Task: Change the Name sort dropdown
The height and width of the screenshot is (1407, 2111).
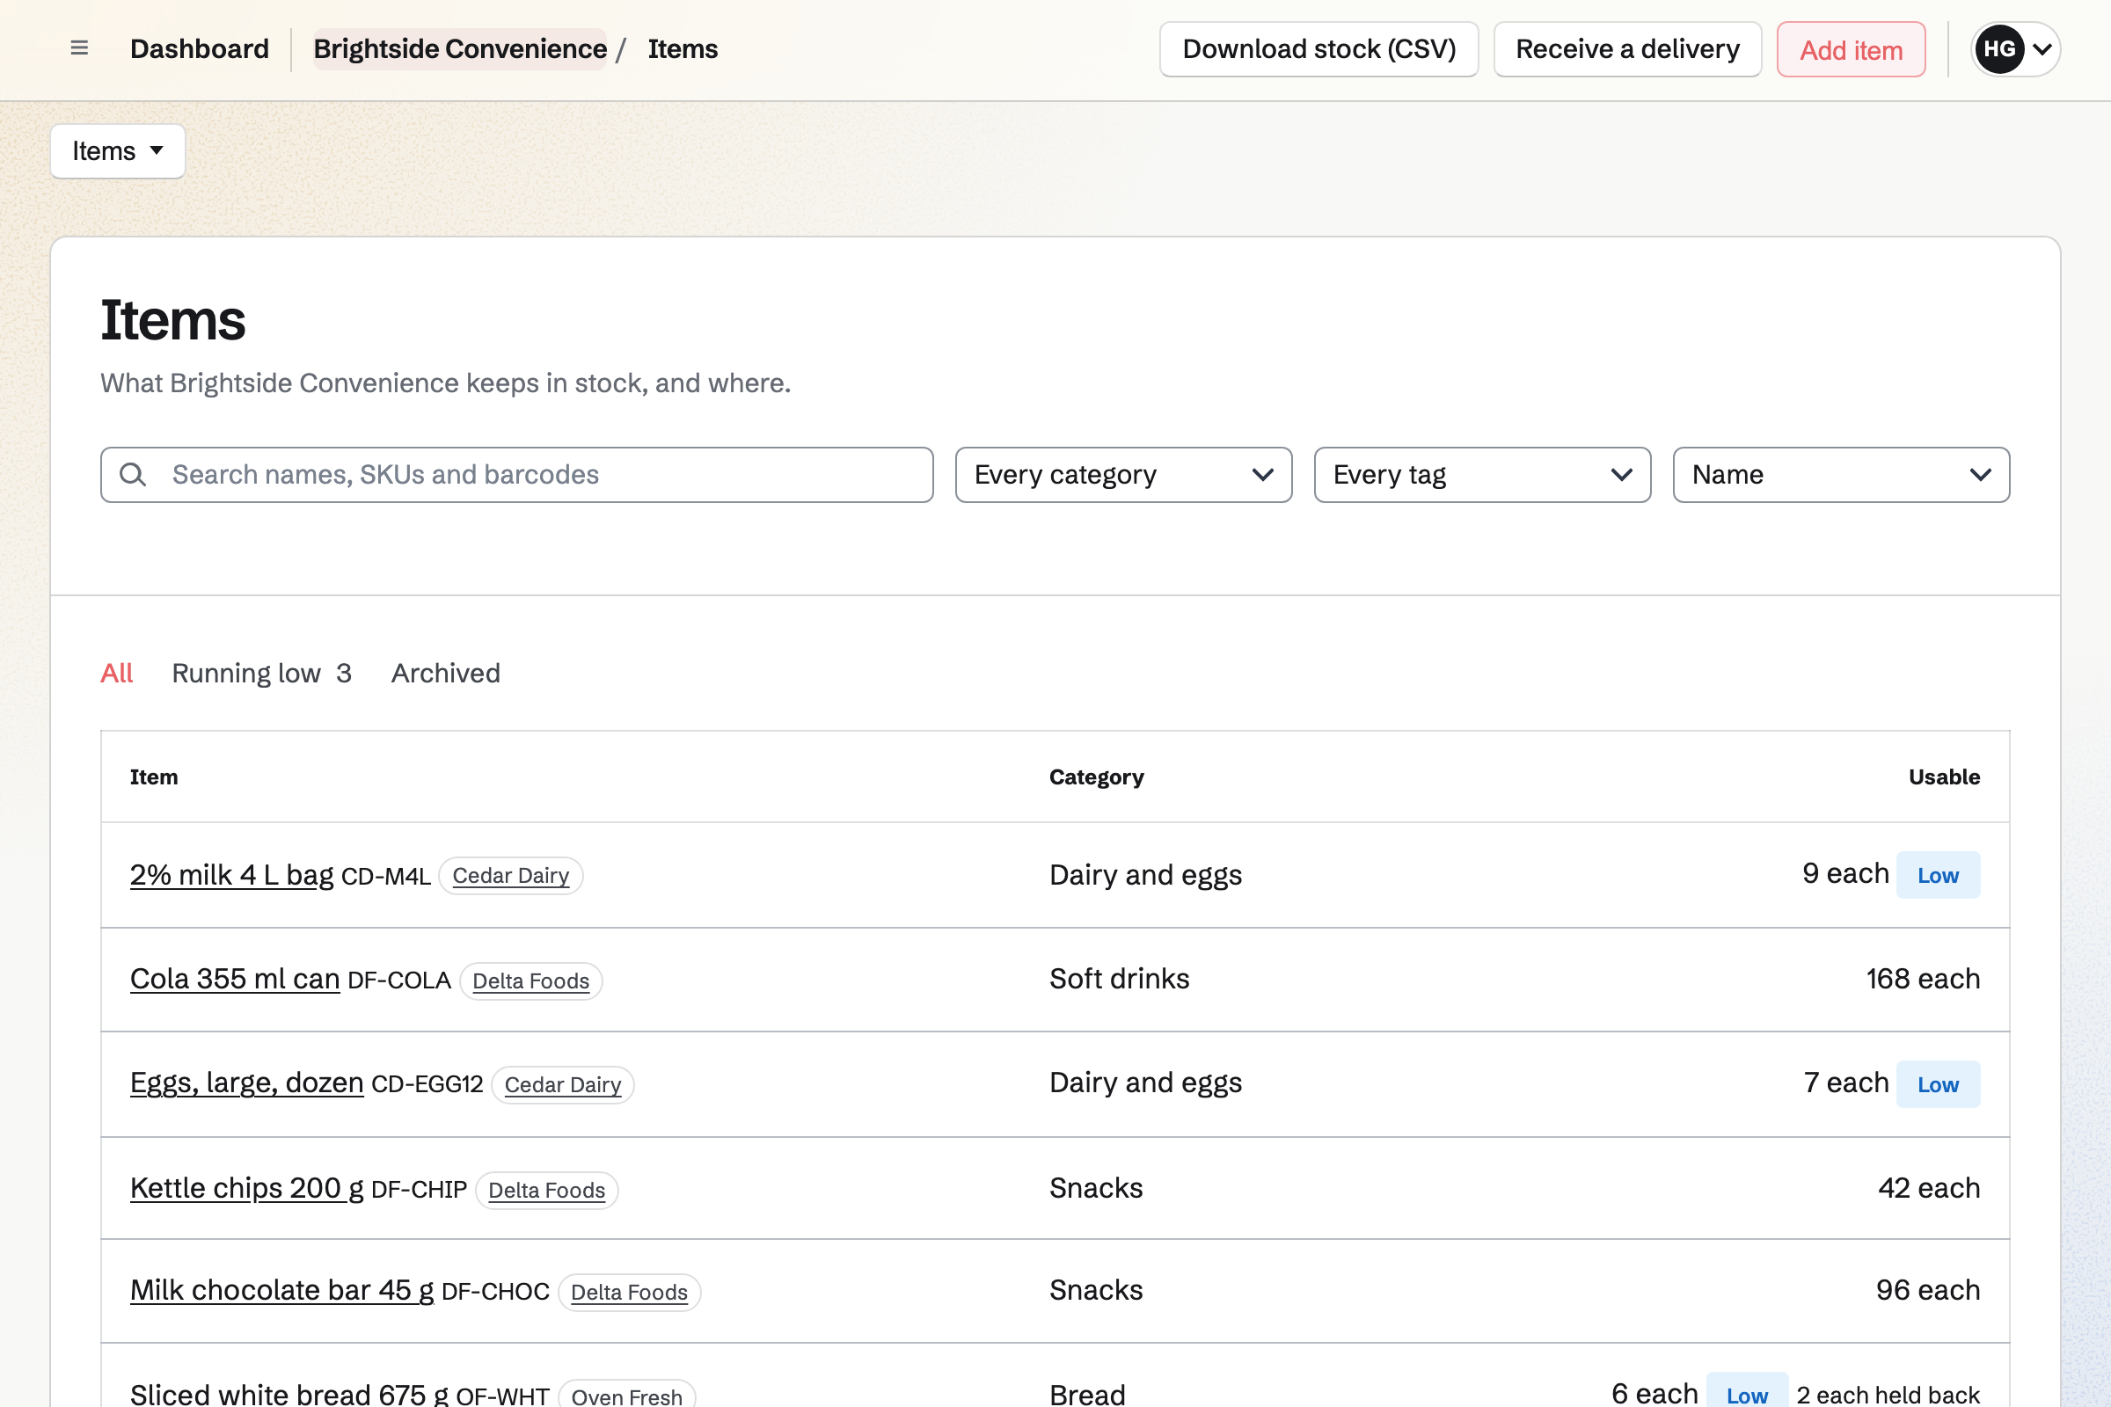Action: click(1841, 475)
